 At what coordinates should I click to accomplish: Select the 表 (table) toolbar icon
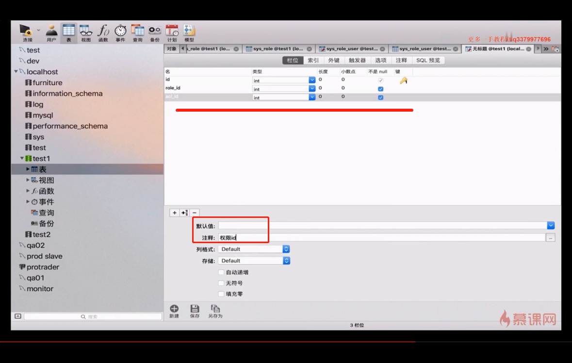point(68,33)
